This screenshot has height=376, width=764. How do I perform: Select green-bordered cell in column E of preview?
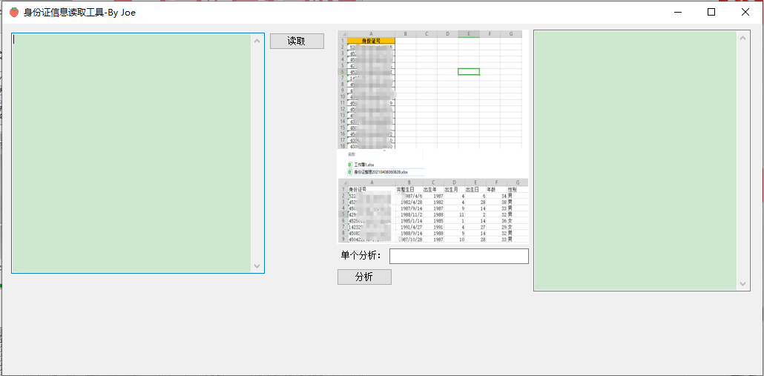[469, 72]
